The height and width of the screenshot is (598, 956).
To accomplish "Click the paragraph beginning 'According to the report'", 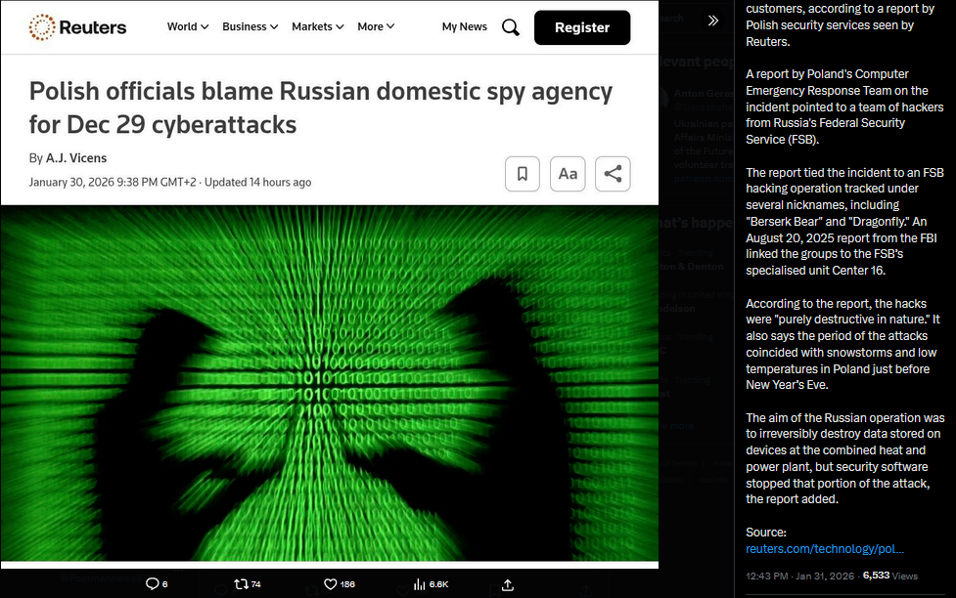I will point(842,344).
